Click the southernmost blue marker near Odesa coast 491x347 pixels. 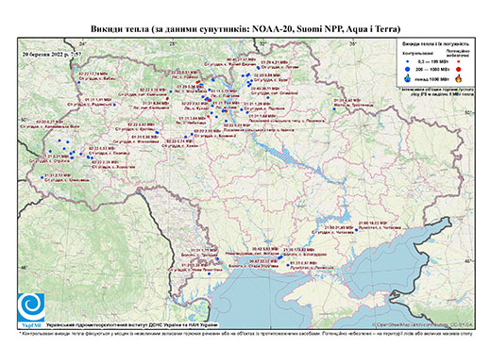[209, 273]
